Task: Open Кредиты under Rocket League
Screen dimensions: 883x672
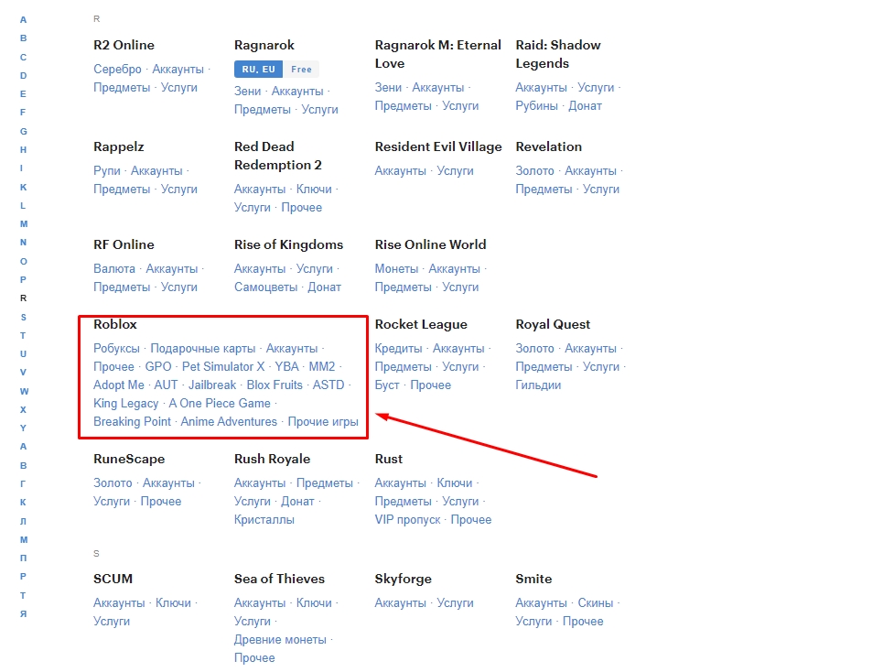Action: click(399, 349)
